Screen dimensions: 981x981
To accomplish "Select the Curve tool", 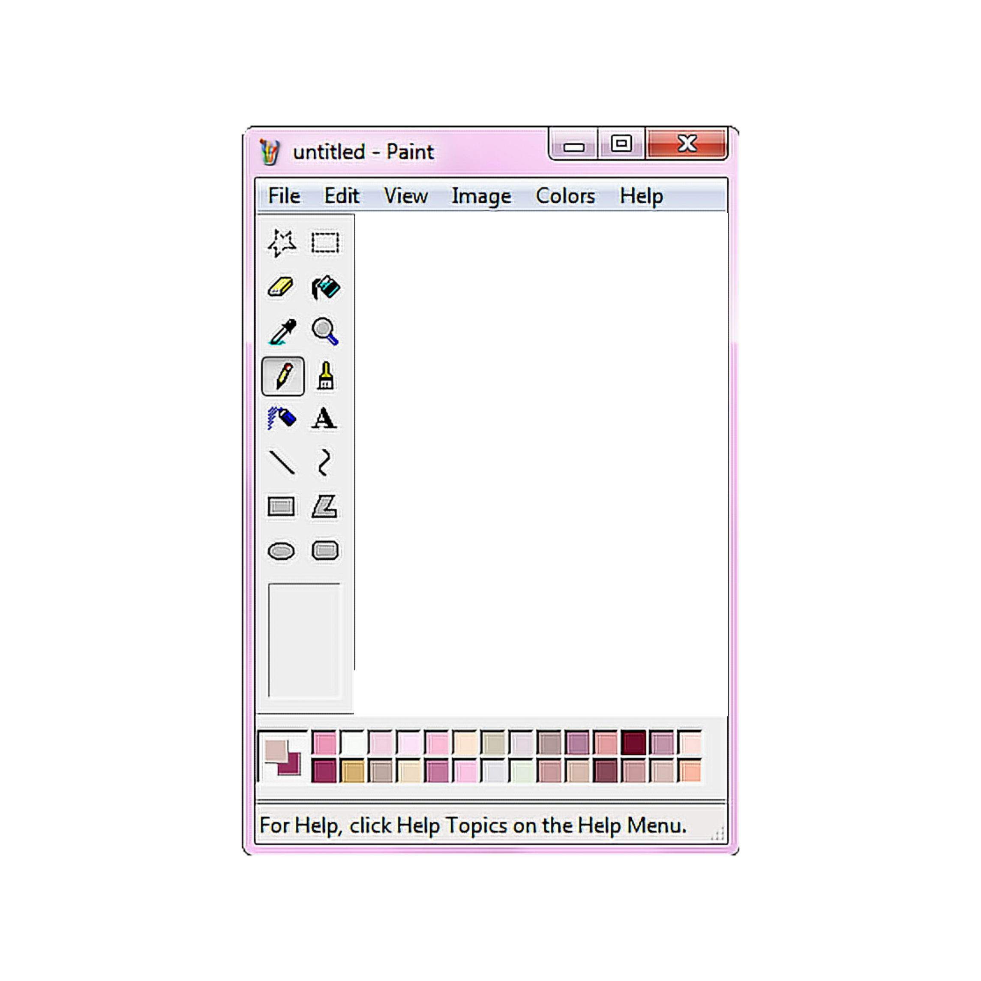I will click(x=324, y=462).
